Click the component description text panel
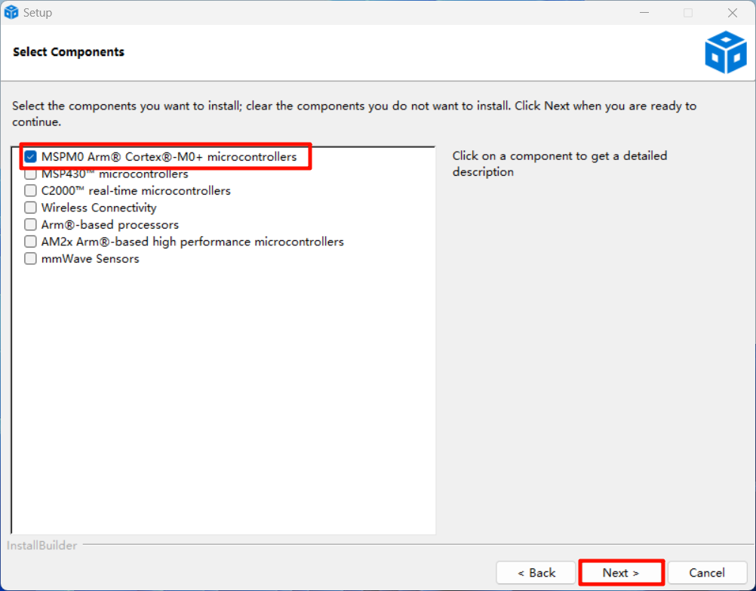The width and height of the screenshot is (756, 591). coord(559,164)
